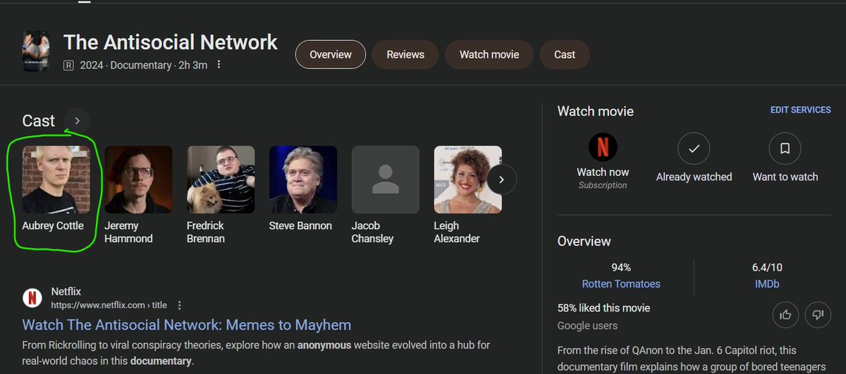Click the Watch movie panel heading
This screenshot has height=374, width=846.
tap(596, 111)
